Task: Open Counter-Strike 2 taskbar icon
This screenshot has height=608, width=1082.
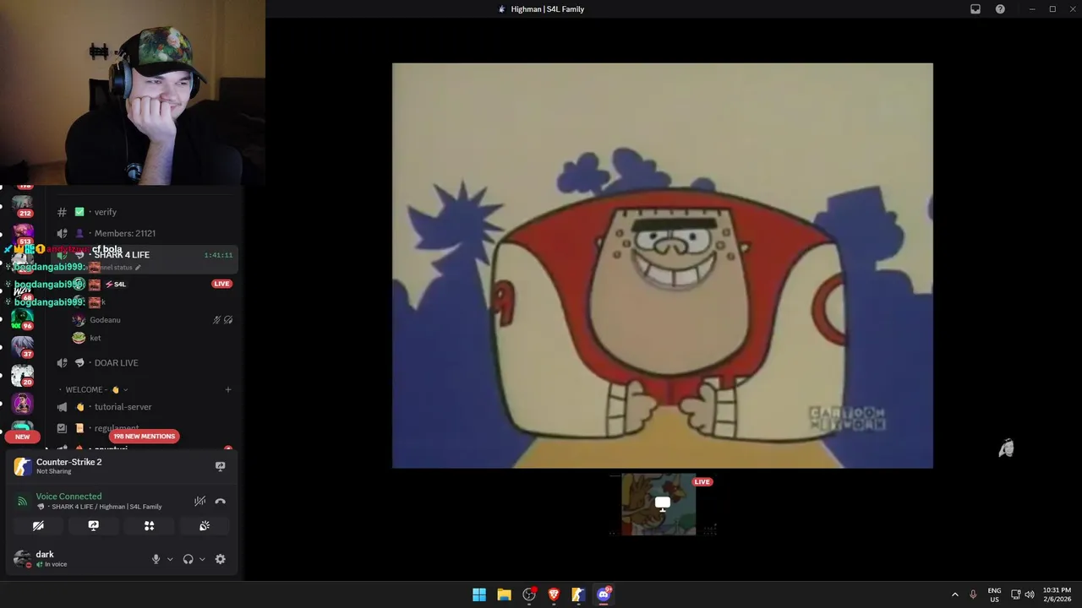Action: tap(578, 594)
